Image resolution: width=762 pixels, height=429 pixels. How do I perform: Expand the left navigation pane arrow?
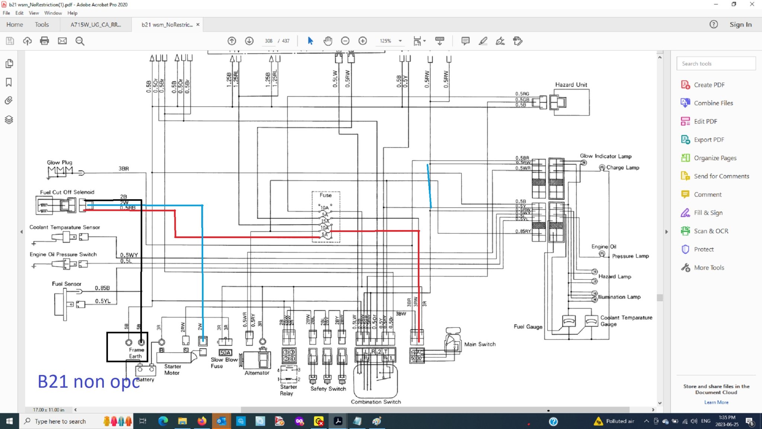22,232
